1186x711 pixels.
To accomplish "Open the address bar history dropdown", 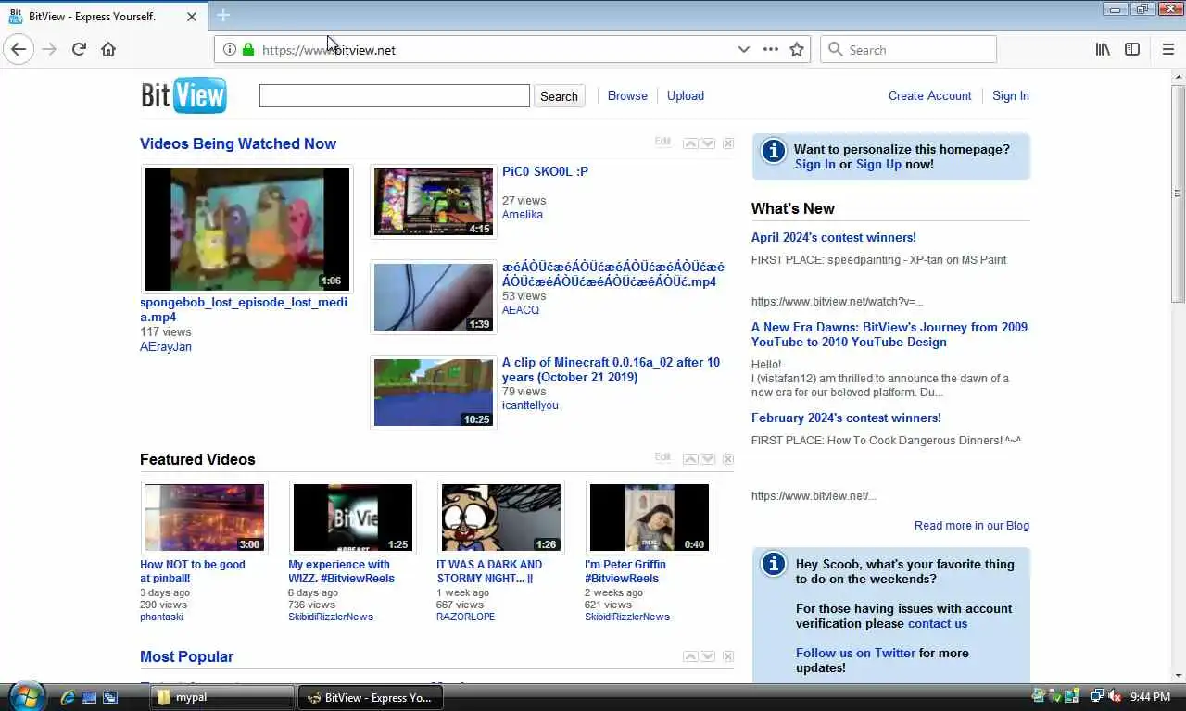I will point(743,49).
